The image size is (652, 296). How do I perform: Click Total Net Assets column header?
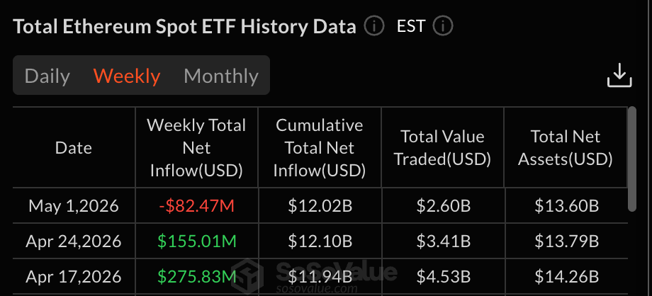pos(565,147)
